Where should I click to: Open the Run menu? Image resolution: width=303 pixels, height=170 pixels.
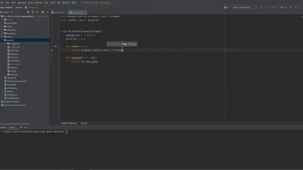(46, 3)
